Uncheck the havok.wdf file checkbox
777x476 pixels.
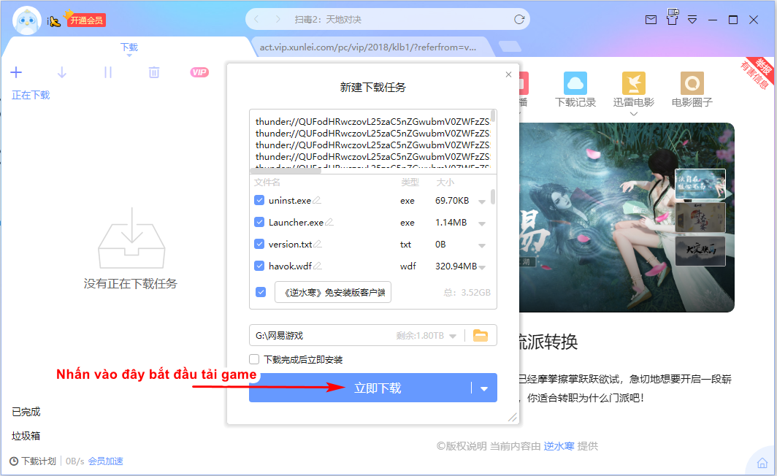[259, 266]
